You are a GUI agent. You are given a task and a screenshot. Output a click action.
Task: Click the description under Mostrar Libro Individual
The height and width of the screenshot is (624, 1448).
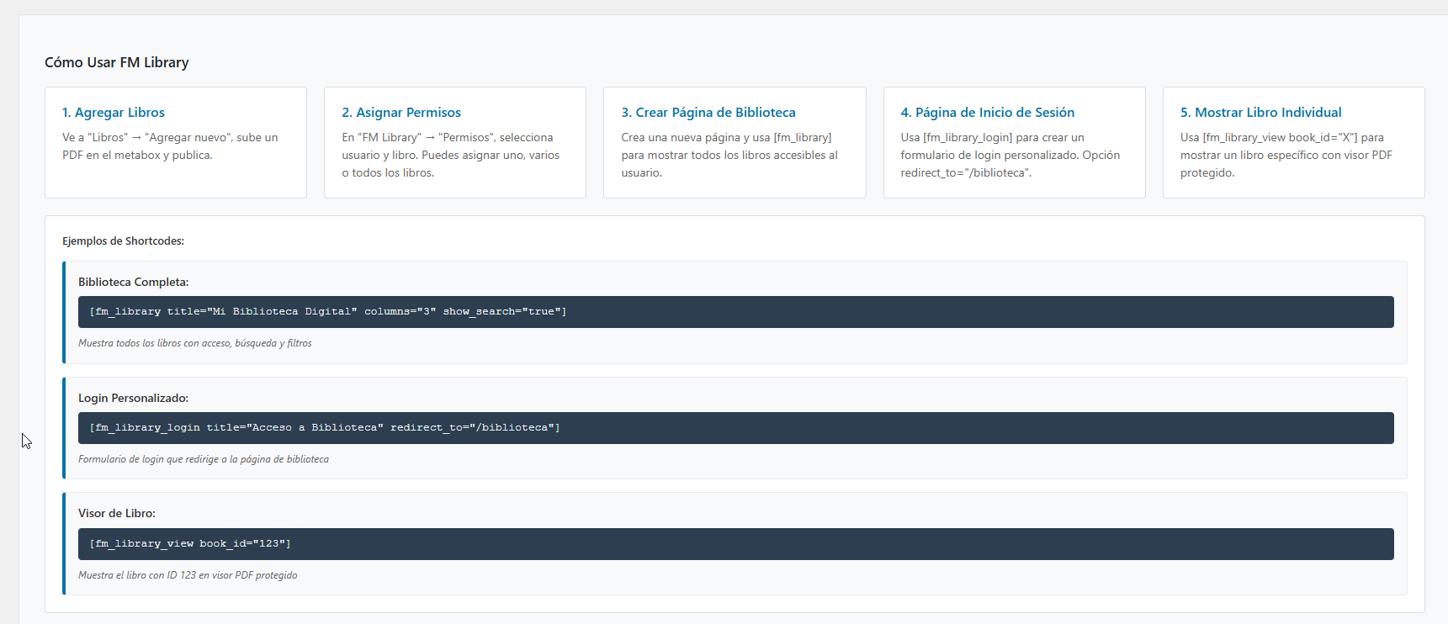[1286, 155]
